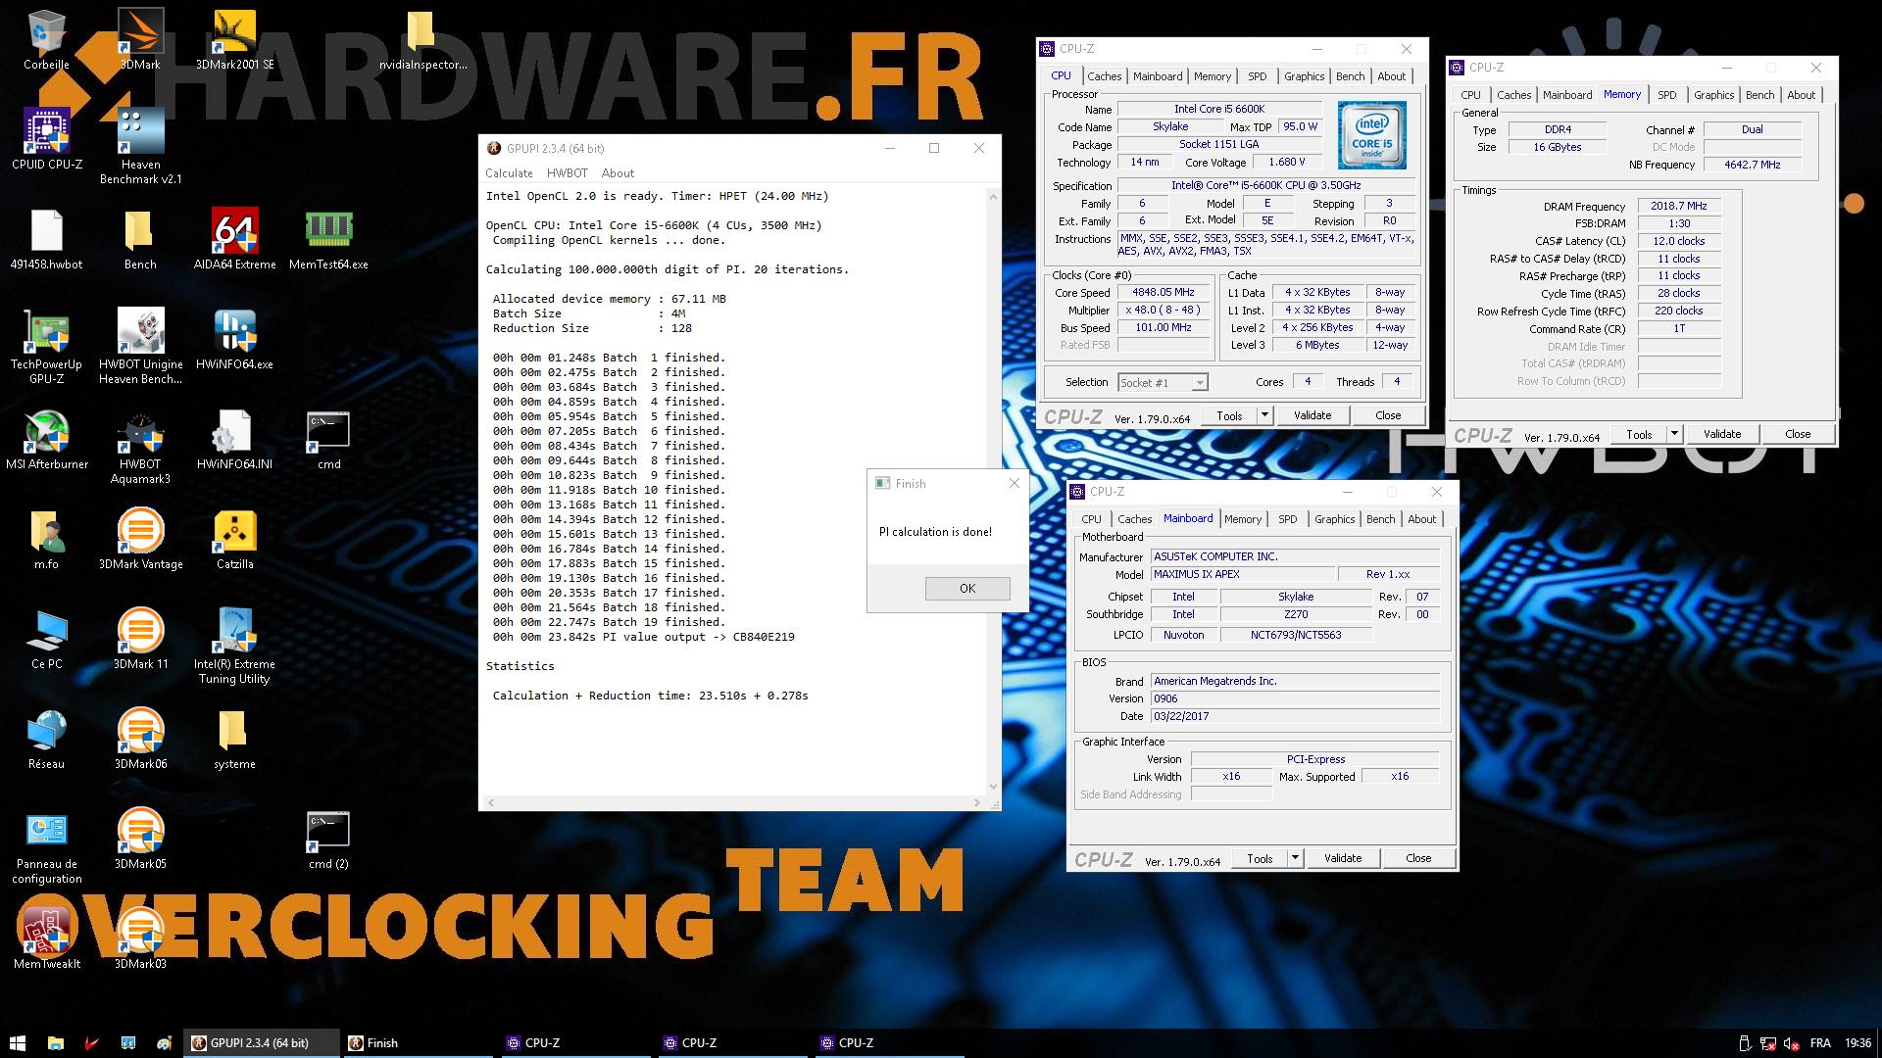Click the Intel Core i5 6600K name field
This screenshot has width=1882, height=1058.
click(x=1219, y=110)
